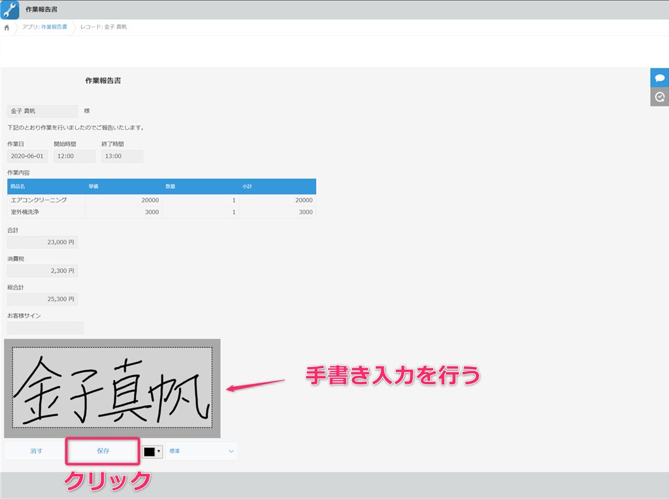Click the 作業報告書 form heading
This screenshot has width=669, height=499.
coord(103,80)
